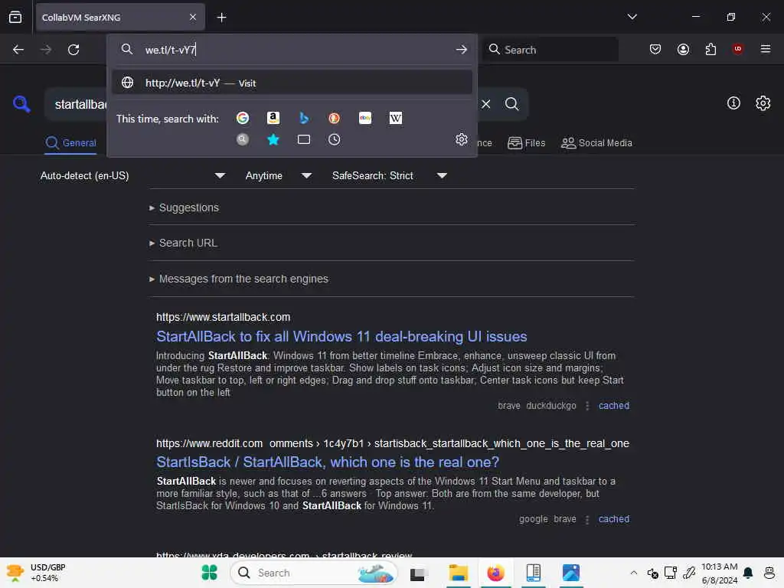This screenshot has width=784, height=588.
Task: Open the Windows Start button
Action: pyautogui.click(x=210, y=573)
